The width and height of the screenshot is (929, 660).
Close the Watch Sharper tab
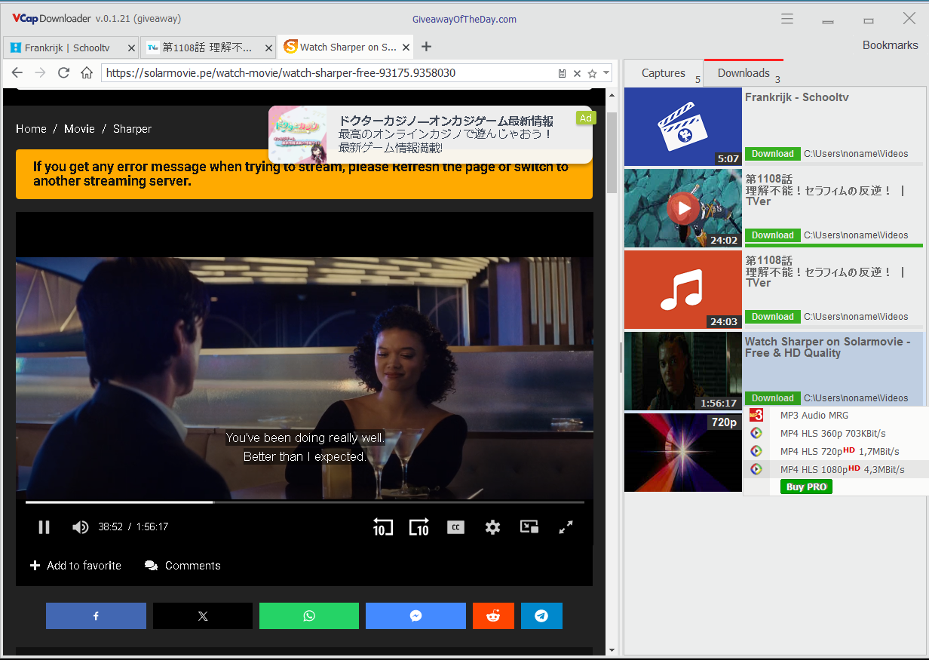pos(406,48)
